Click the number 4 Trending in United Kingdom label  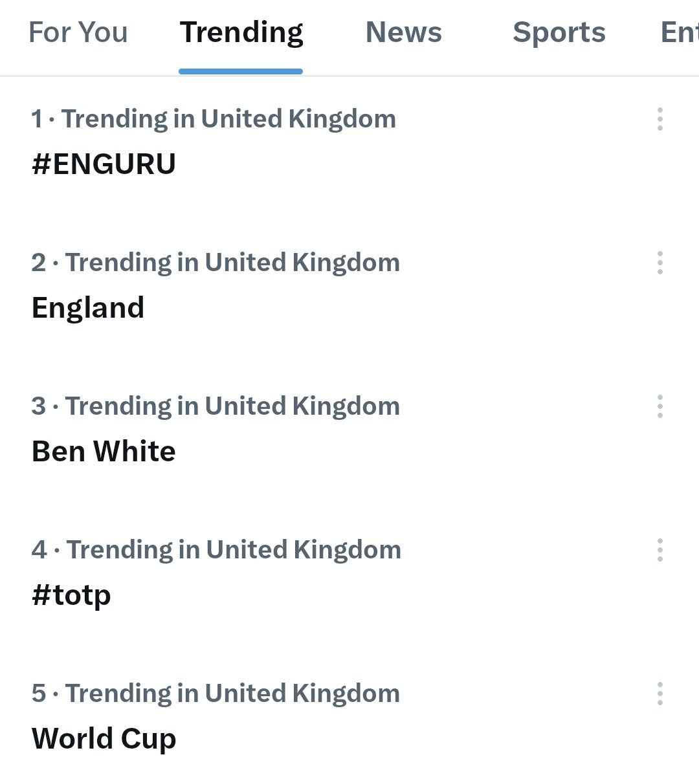[x=216, y=551]
